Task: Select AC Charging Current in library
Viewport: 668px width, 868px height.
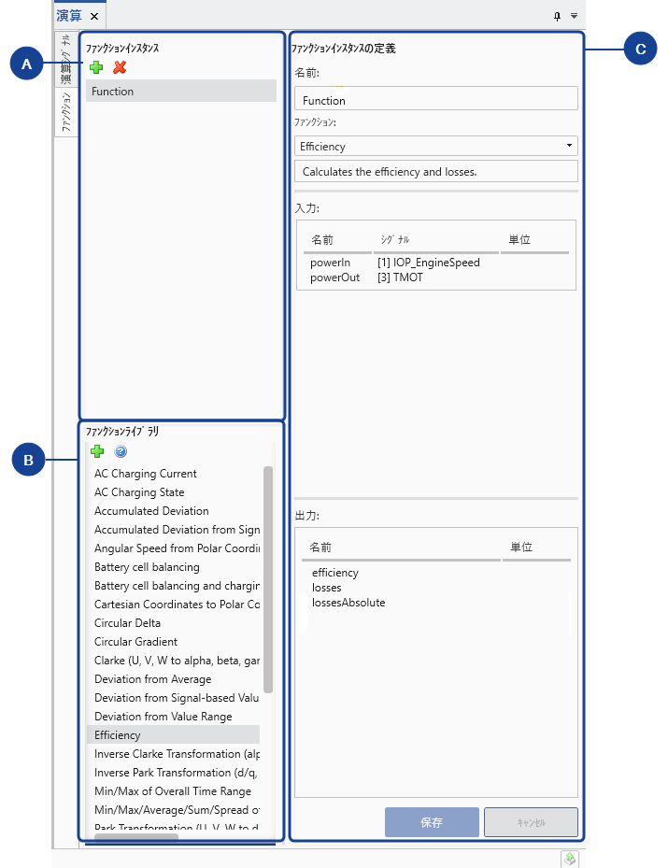Action: (x=146, y=474)
